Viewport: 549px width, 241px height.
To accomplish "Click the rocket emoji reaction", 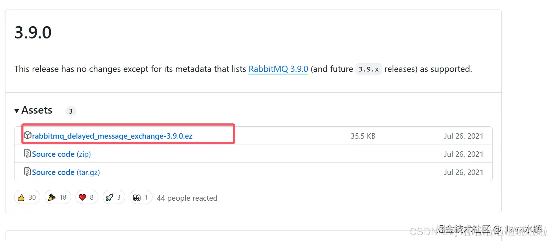I will point(109,197).
